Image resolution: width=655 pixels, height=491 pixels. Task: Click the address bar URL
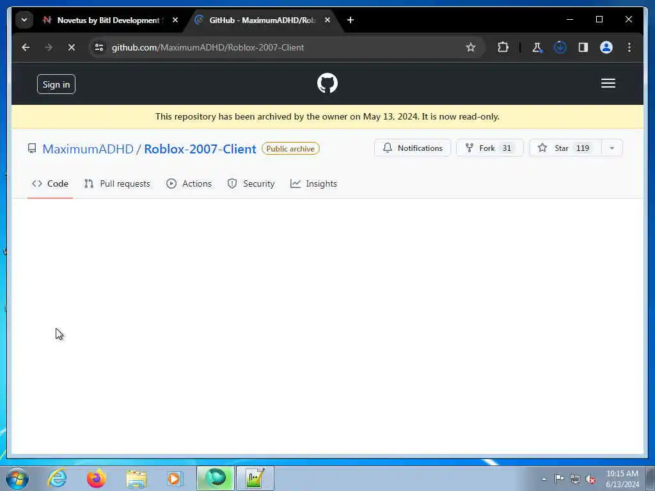tap(208, 47)
